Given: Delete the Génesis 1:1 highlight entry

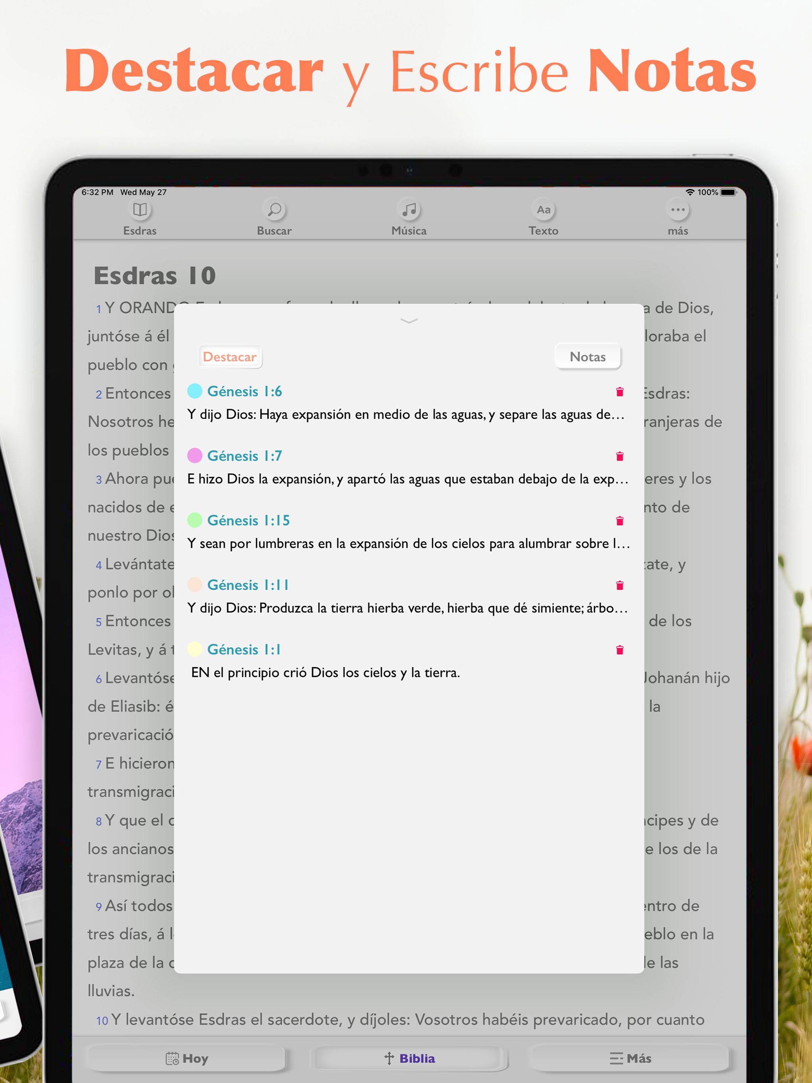Looking at the screenshot, I should (620, 650).
